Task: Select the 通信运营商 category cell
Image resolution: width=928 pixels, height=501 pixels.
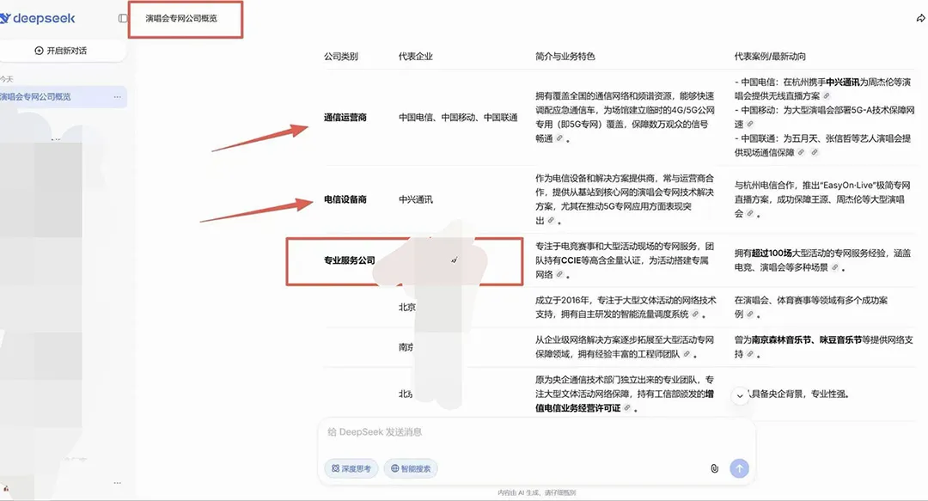Action: (345, 117)
